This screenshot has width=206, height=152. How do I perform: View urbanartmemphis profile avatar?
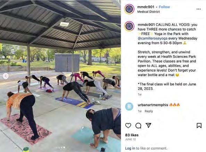tap(129, 106)
